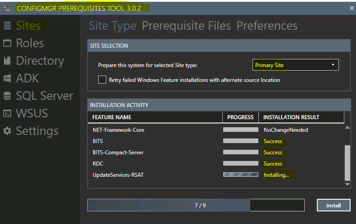Image resolution: width=356 pixels, height=224 pixels.
Task: Click the UpdateServices-RSAT progress bar
Action: (241, 175)
